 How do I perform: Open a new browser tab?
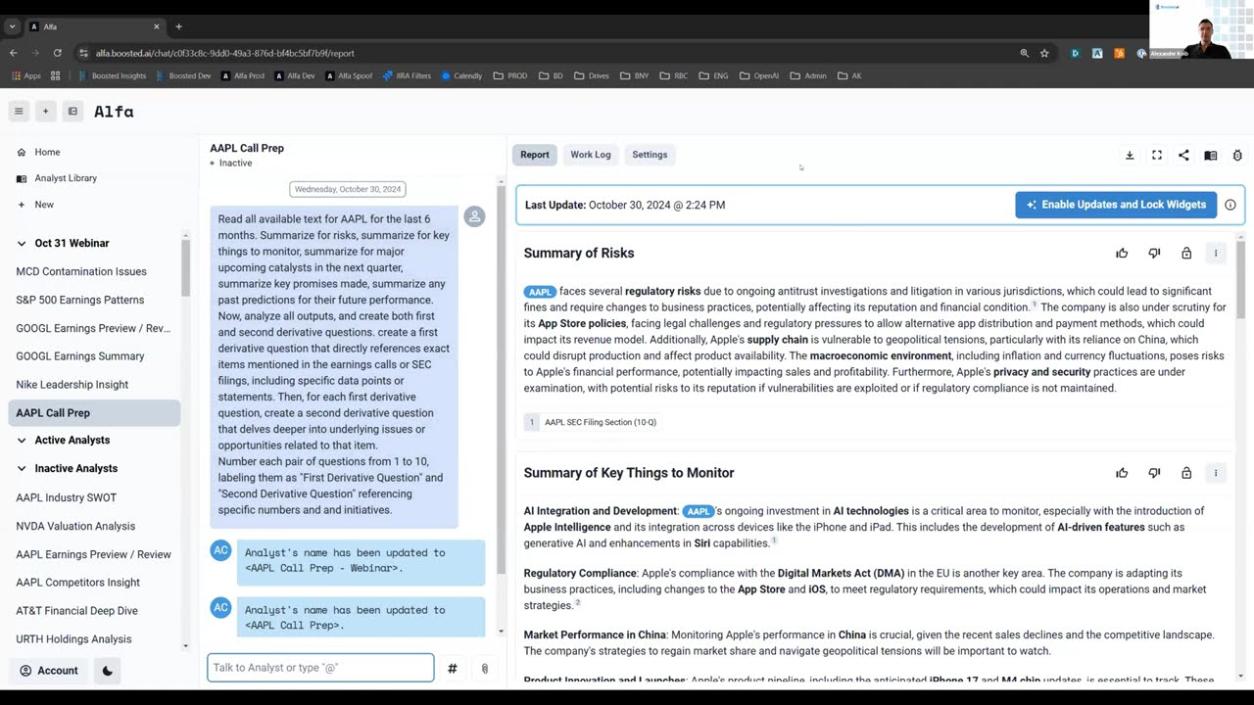click(178, 26)
